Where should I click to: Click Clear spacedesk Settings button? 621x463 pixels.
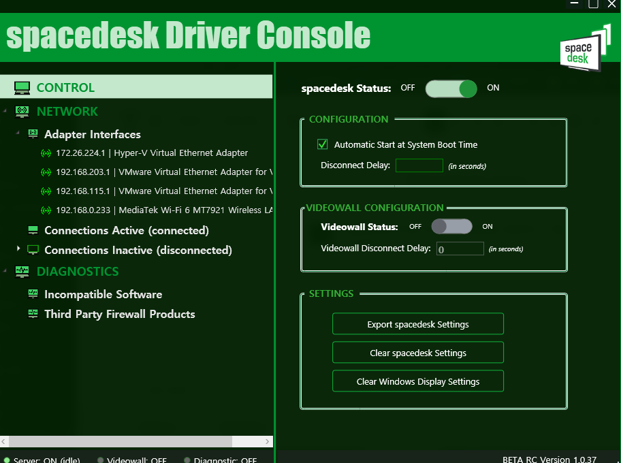tap(418, 353)
